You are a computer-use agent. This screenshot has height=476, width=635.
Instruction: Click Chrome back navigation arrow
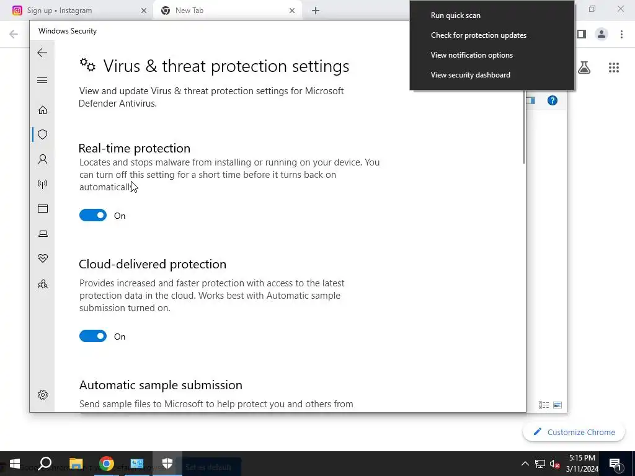(14, 34)
